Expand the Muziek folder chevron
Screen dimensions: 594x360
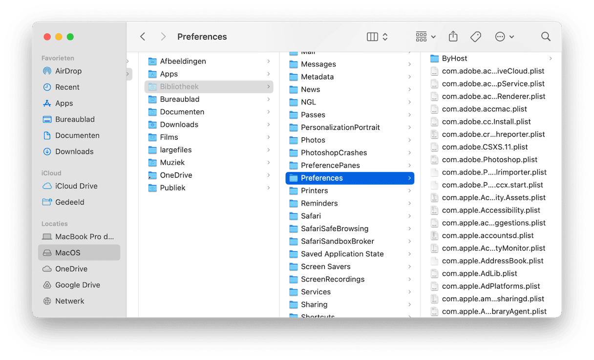[x=269, y=163]
